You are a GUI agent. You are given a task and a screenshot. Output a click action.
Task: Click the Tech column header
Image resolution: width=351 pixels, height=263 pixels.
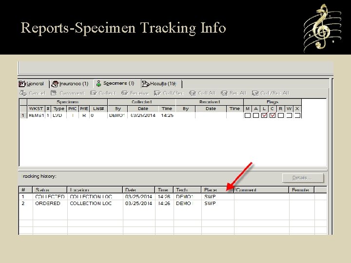(187, 190)
